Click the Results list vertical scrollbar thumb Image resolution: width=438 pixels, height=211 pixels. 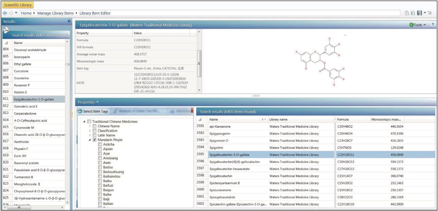[67, 64]
